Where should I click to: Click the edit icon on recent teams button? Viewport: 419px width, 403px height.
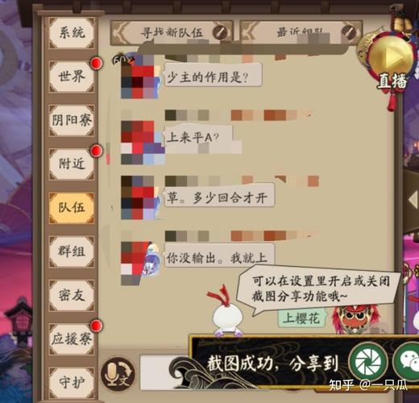click(x=349, y=32)
